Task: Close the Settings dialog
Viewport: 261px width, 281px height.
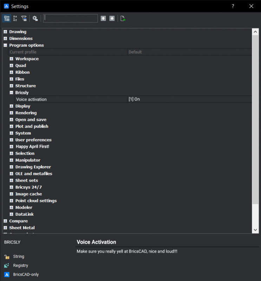Action: (251, 6)
